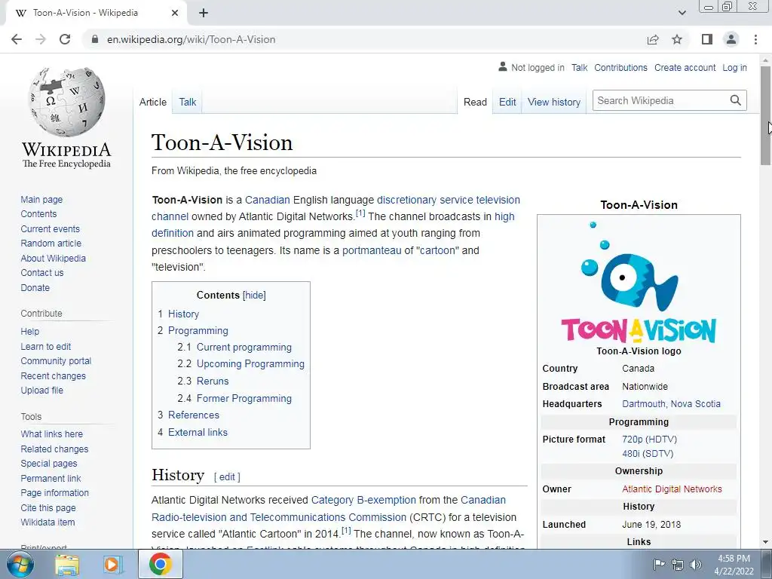Open the Chrome profile avatar
772x579 pixels.
click(731, 39)
